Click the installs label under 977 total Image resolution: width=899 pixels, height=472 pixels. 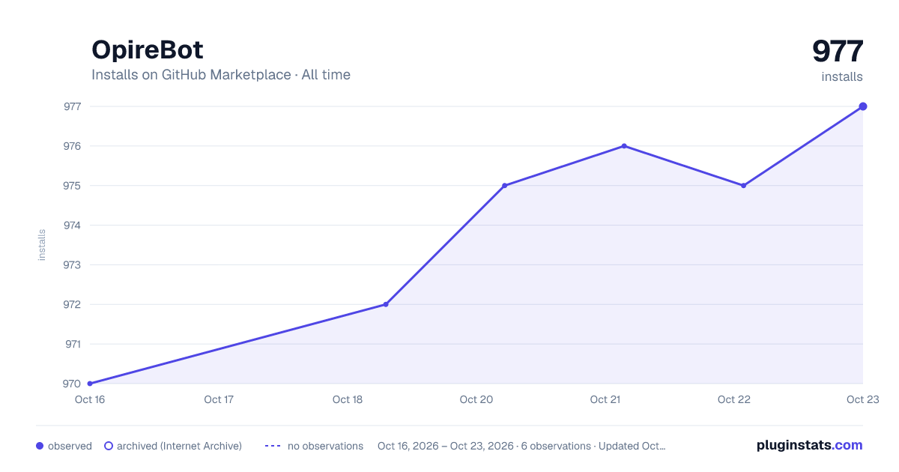click(x=842, y=76)
